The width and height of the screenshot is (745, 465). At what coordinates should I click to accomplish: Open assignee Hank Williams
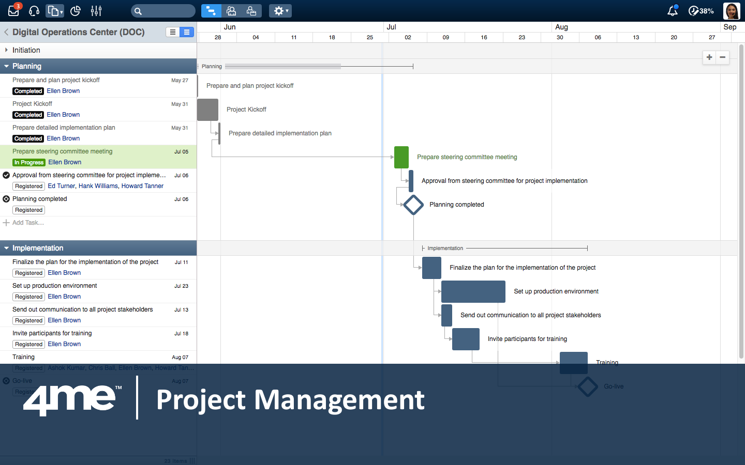click(x=98, y=186)
